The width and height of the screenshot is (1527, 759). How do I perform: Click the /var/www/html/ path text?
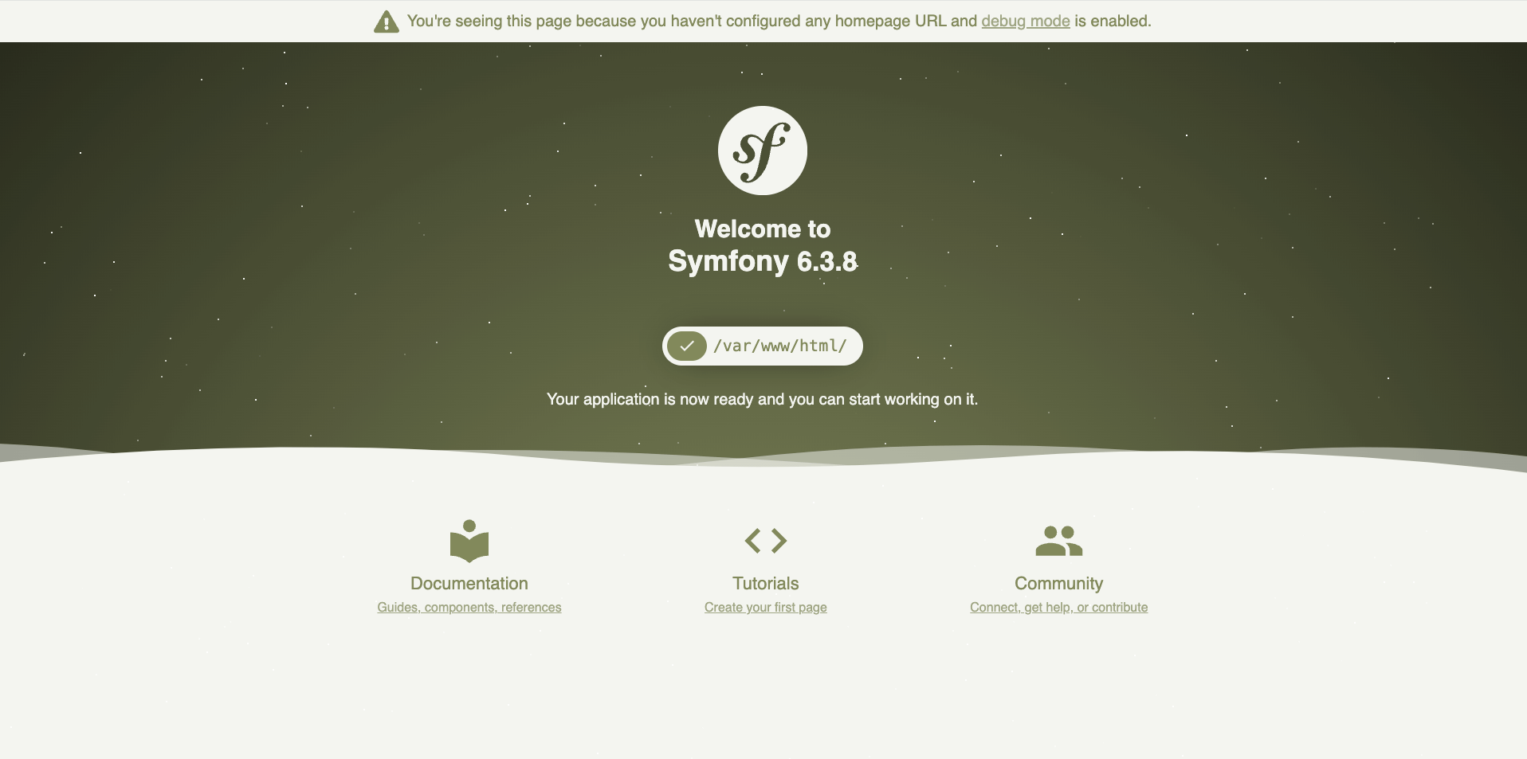pos(779,346)
